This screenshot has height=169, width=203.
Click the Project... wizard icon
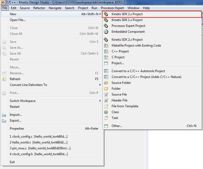pyautogui.click(x=106, y=63)
